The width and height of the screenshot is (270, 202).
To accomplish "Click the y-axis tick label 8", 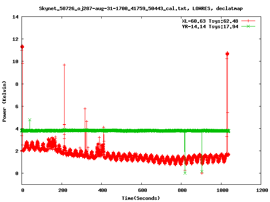I will pyautogui.click(x=17, y=84).
